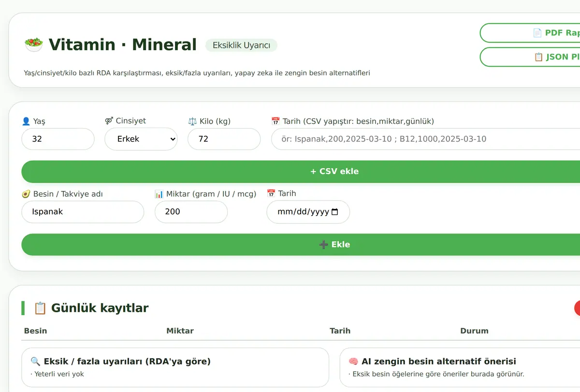Screen dimensions: 580x392
Task: Focus the Yaş input field
Action: click(58, 139)
